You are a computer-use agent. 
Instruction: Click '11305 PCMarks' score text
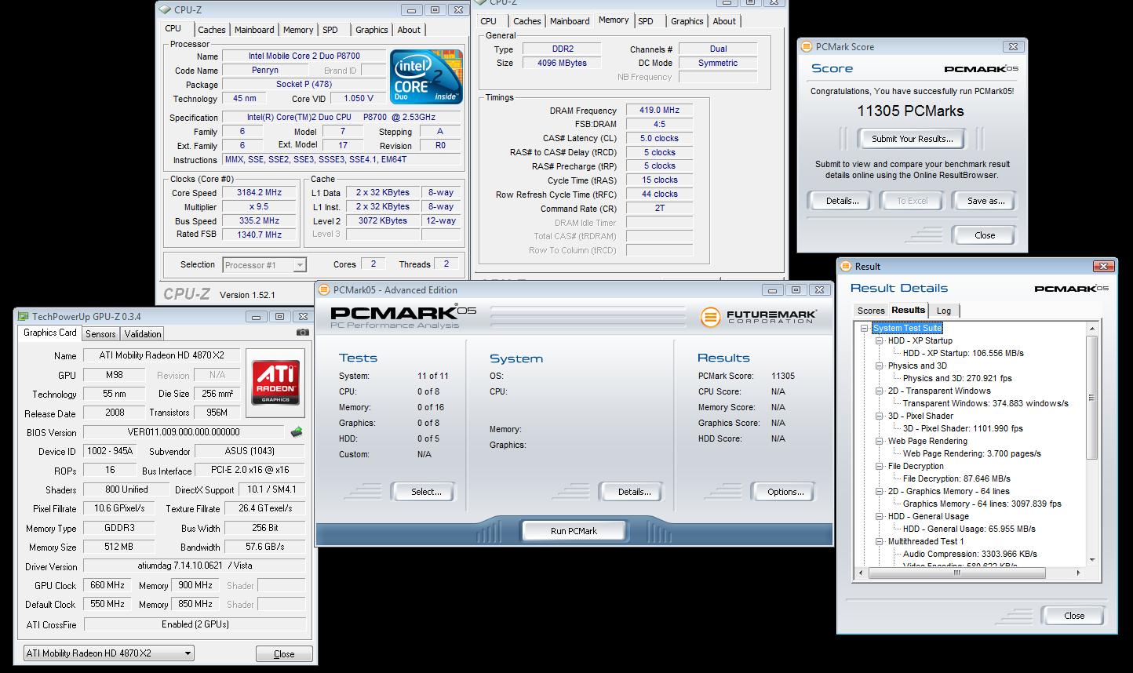(910, 111)
